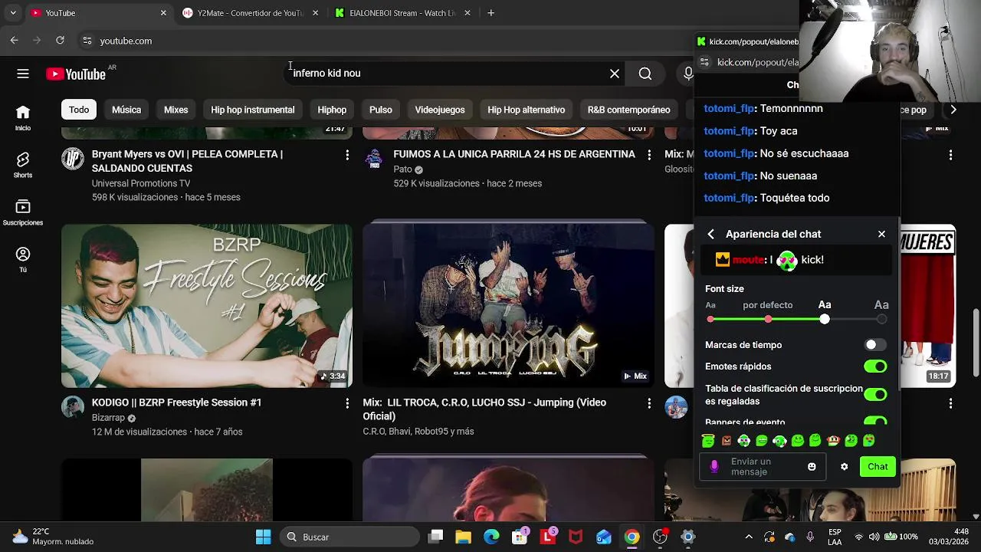Select the Videojuegos filter chip
Screen dimensions: 981x552
click(x=440, y=110)
